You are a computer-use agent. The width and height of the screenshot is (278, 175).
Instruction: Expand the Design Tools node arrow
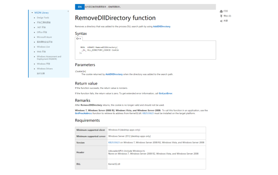click(35, 17)
